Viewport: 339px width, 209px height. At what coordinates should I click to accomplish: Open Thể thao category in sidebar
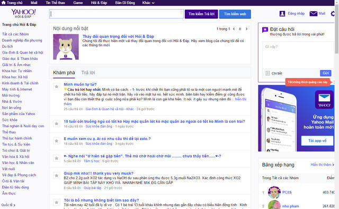point(9,132)
